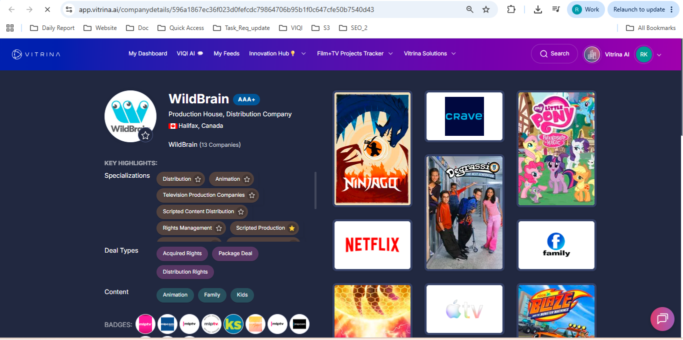Expand Vitrina Solutions dropdown
Screen dimensions: 683x340
(x=453, y=54)
